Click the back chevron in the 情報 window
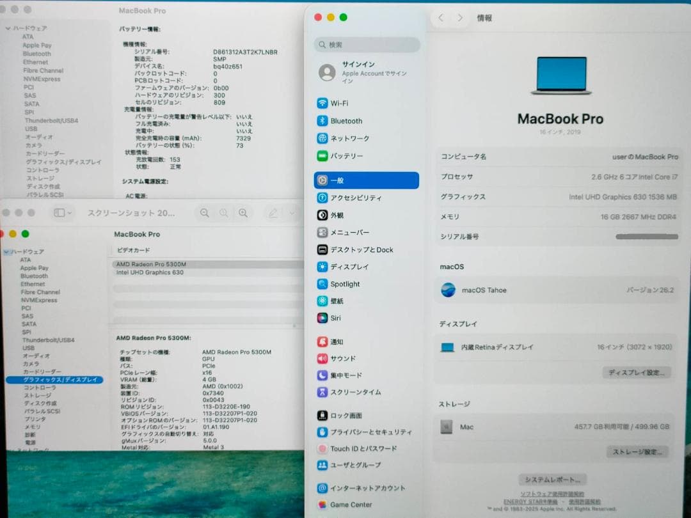Image resolution: width=691 pixels, height=518 pixels. (441, 18)
